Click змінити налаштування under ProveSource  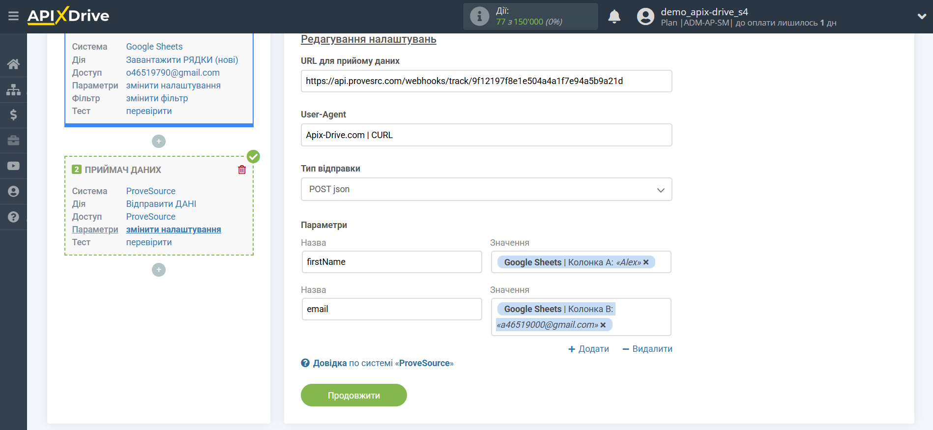click(174, 229)
